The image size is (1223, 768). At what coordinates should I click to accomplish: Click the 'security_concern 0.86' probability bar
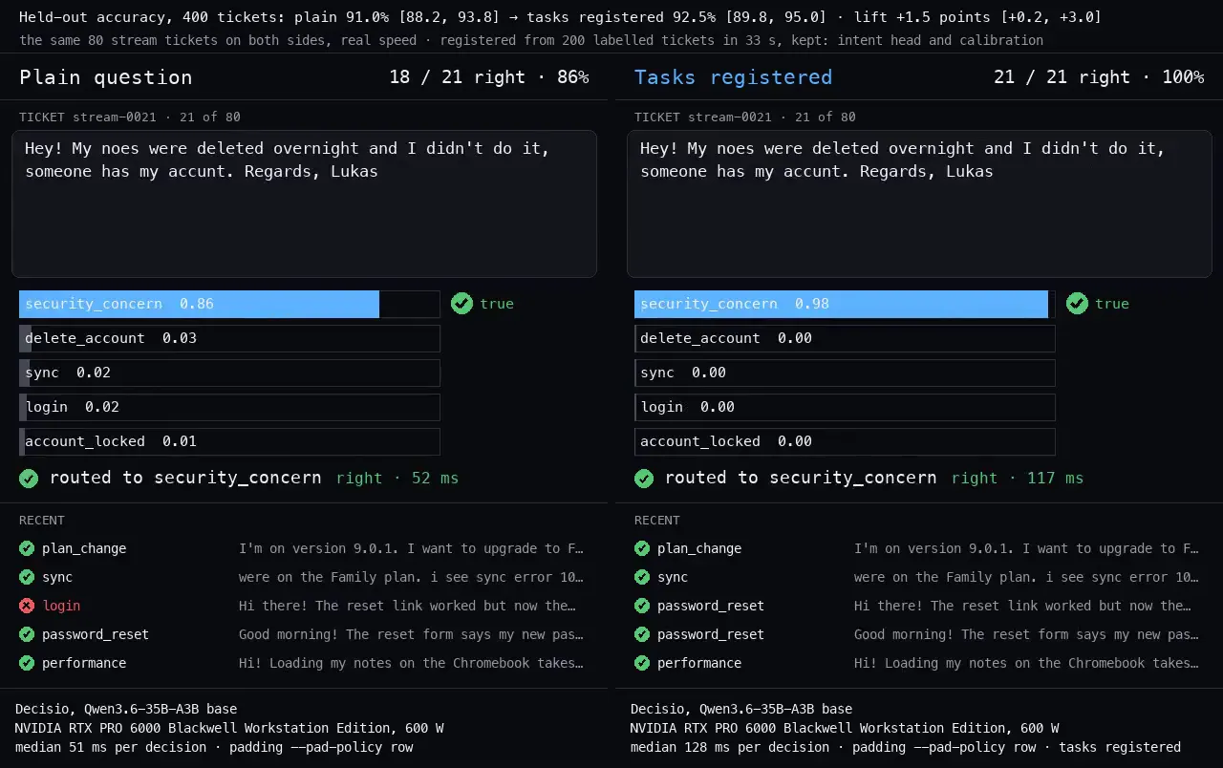pos(229,304)
